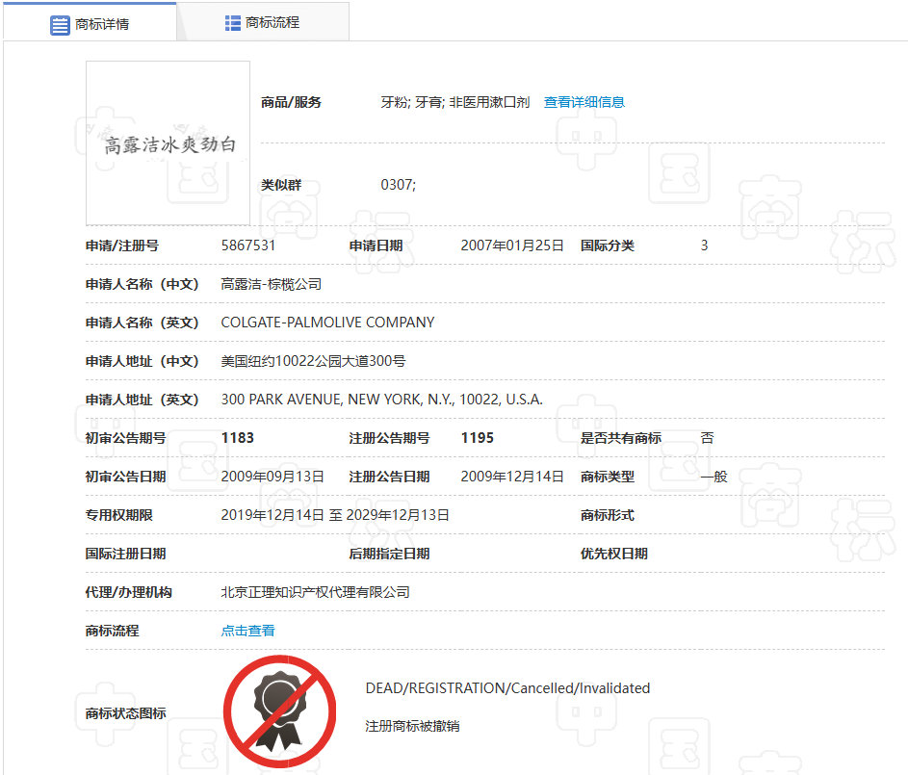Click the 商标流程 tab list icon
908x775 pixels.
pyautogui.click(x=232, y=23)
